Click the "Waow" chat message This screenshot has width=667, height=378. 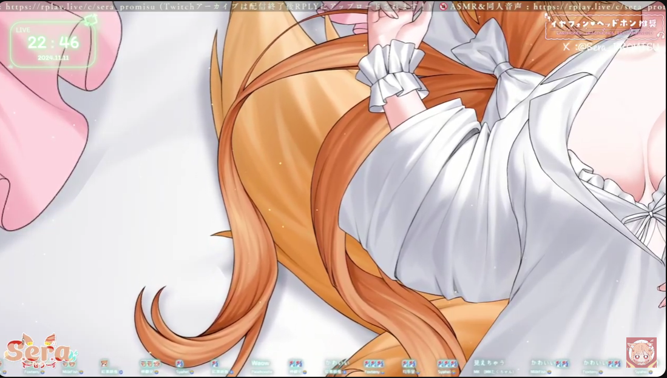(x=260, y=363)
